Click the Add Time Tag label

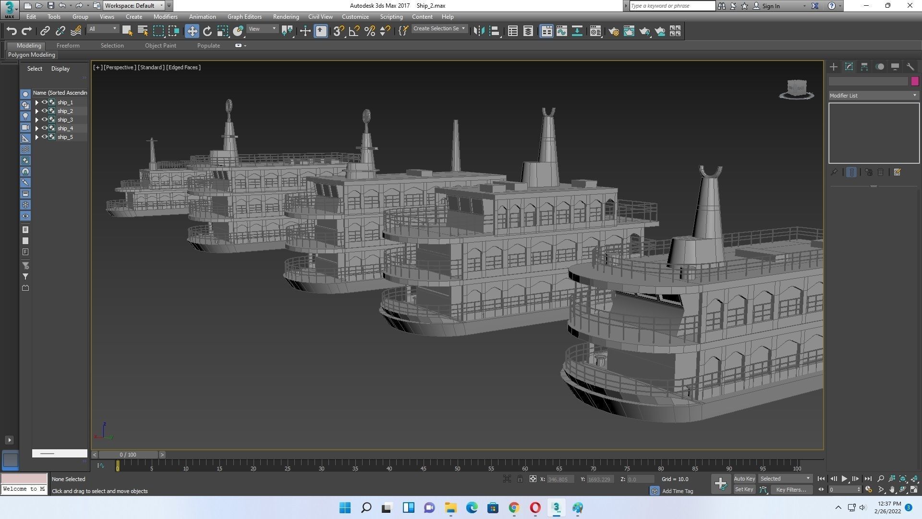pos(678,491)
